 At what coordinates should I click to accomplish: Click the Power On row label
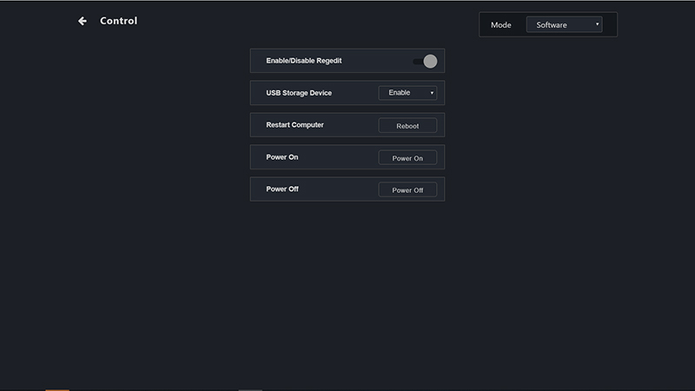(282, 157)
